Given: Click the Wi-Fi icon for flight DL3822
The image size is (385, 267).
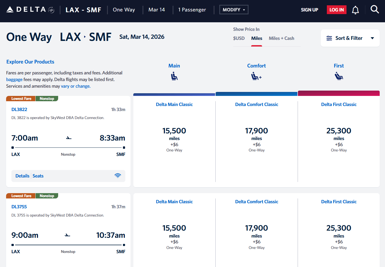Looking at the screenshot, I should [118, 176].
